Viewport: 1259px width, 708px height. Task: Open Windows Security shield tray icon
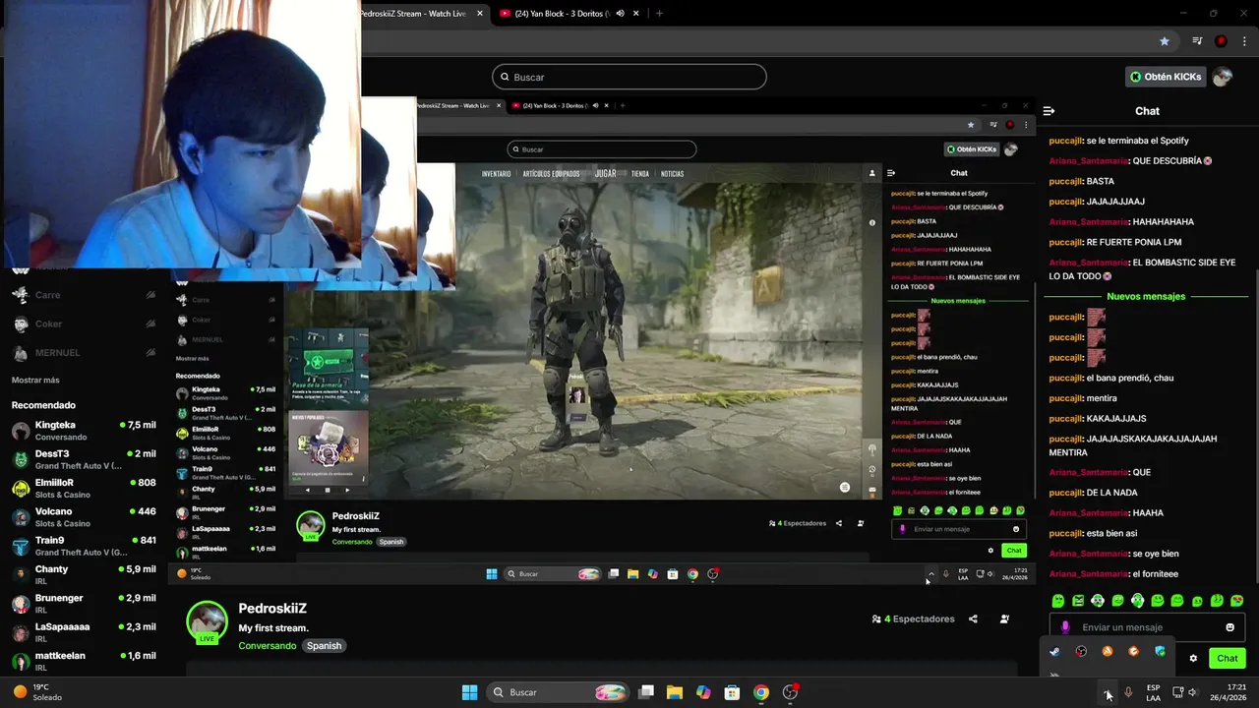click(x=1160, y=651)
